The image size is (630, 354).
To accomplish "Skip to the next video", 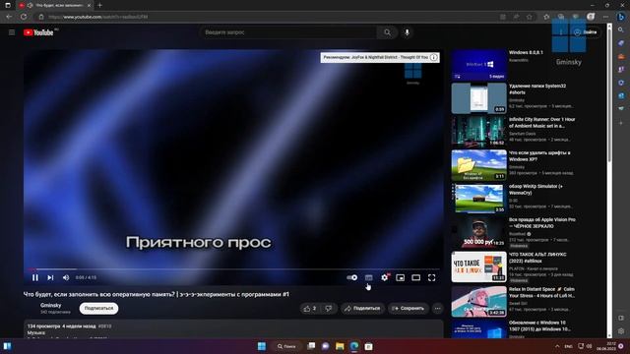I will click(50, 277).
